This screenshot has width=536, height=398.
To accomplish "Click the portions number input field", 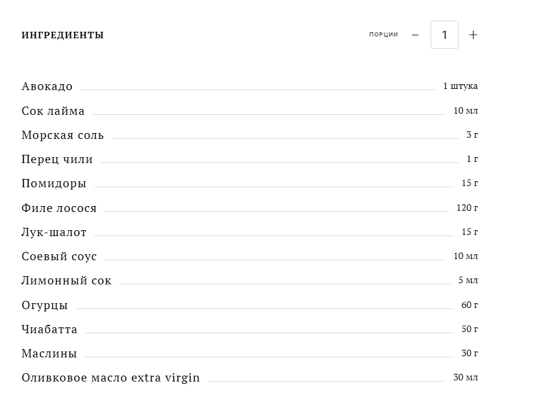I will [x=445, y=35].
